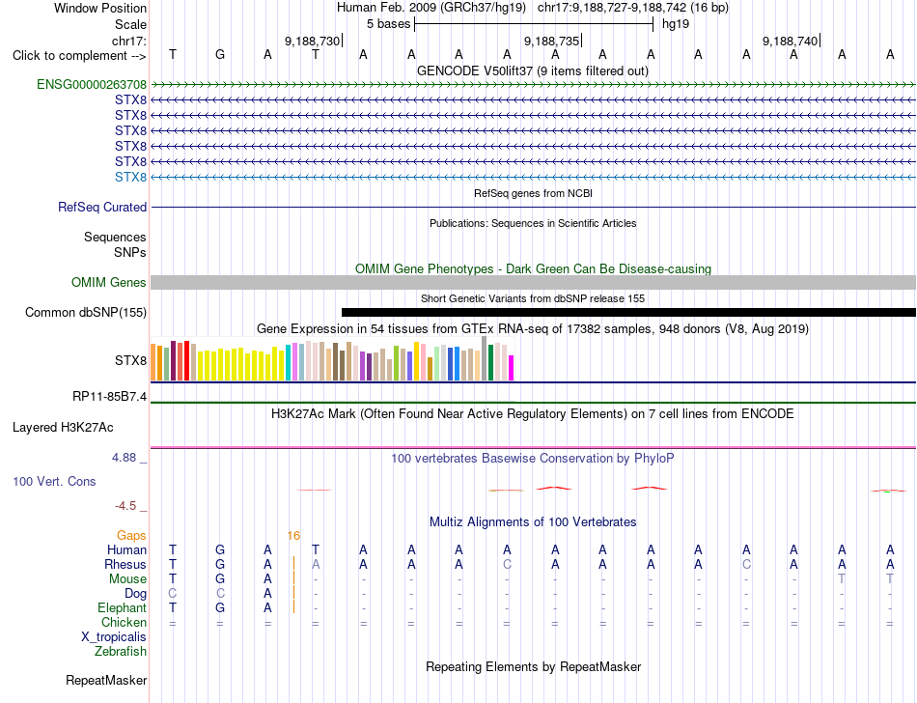Click the 'RepeatMasker' track label

point(106,680)
